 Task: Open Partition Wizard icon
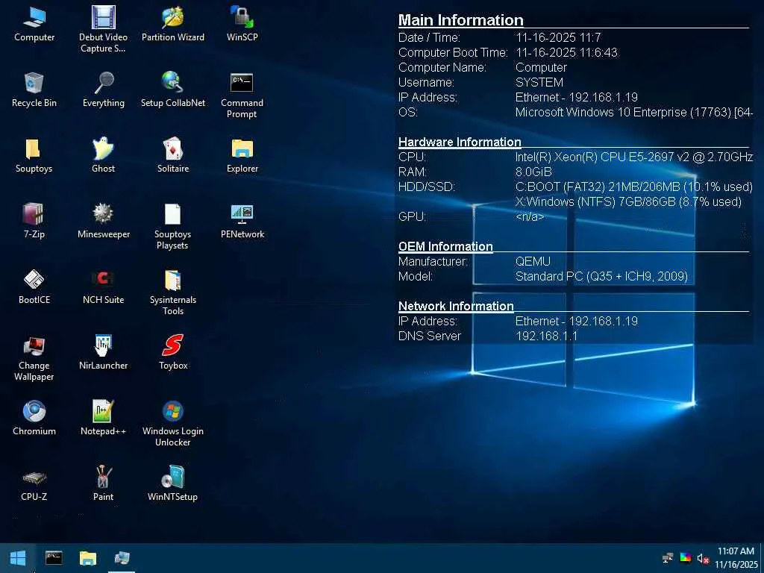point(173,25)
